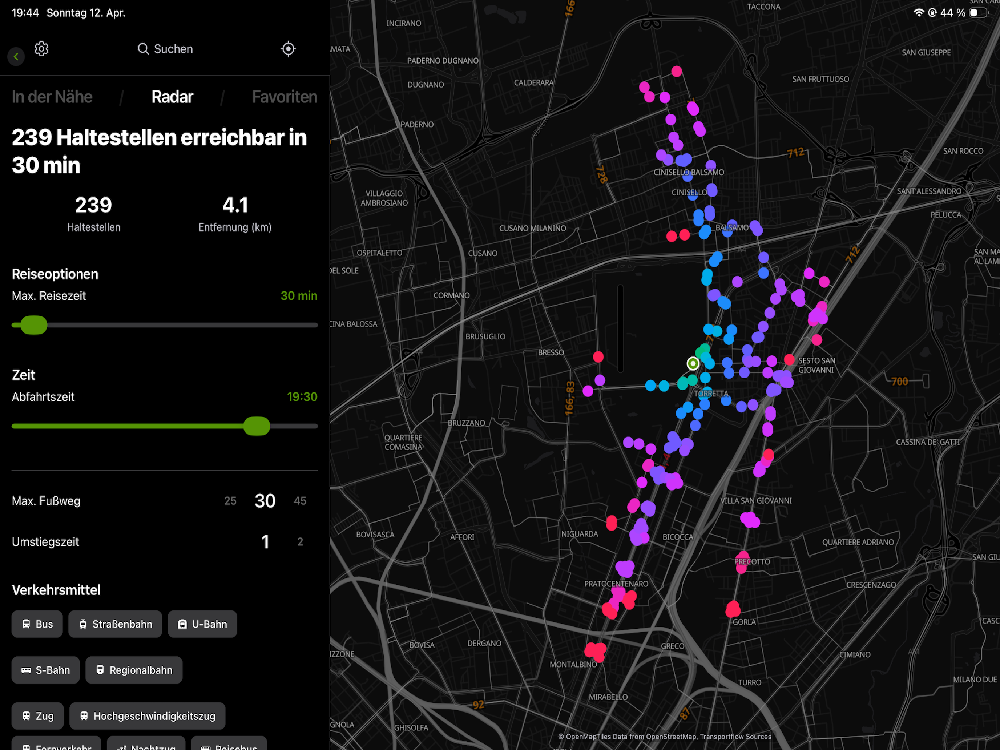Open the Favoriten tab
The width and height of the screenshot is (1000, 750).
285,97
